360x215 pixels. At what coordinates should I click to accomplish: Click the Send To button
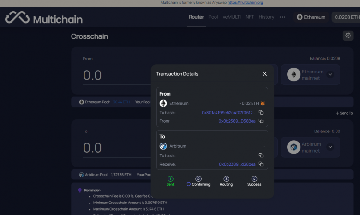[345, 113]
